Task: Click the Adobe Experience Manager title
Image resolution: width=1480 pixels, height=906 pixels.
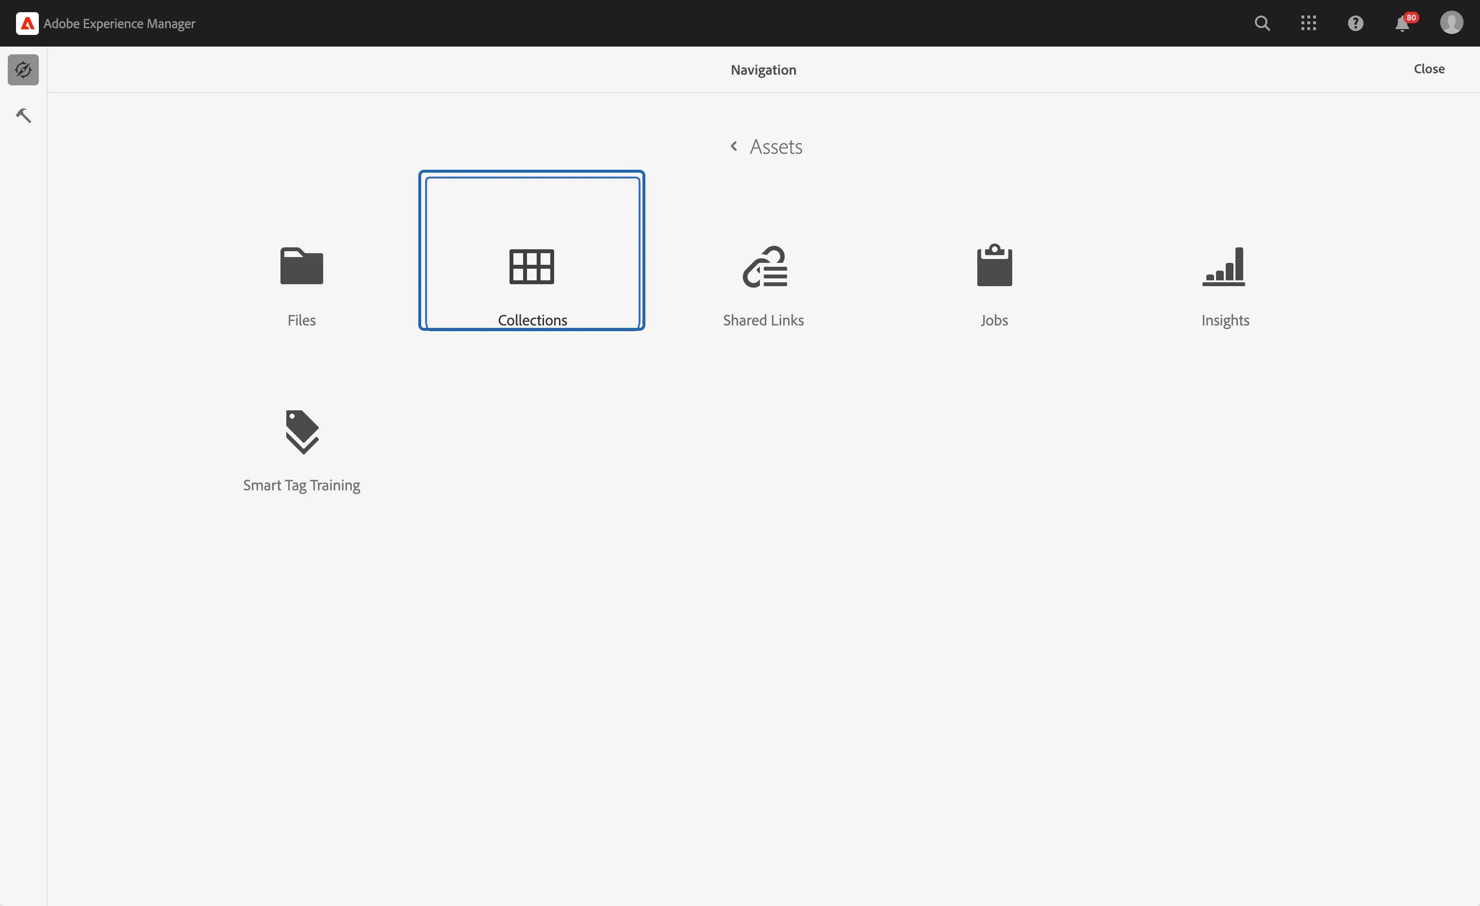Action: point(119,23)
